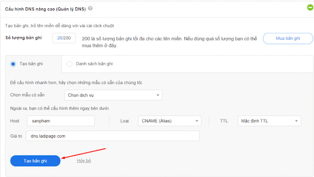Image resolution: width=314 pixels, height=177 pixels.
Task: Click the Số lượng bản ghi label
Action: (24, 38)
